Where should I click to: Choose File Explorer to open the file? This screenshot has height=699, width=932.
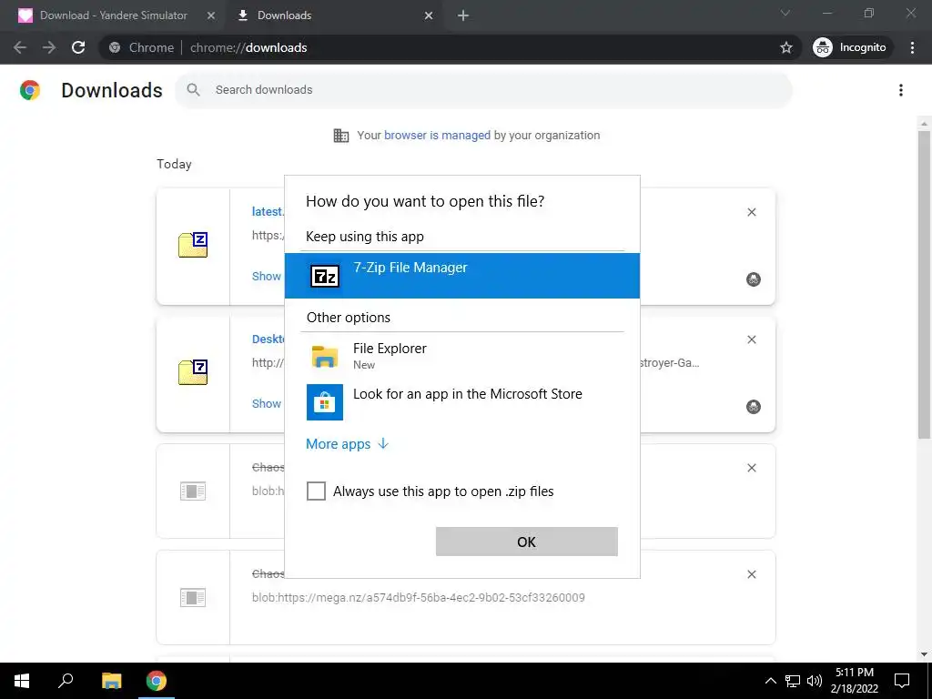pos(461,356)
